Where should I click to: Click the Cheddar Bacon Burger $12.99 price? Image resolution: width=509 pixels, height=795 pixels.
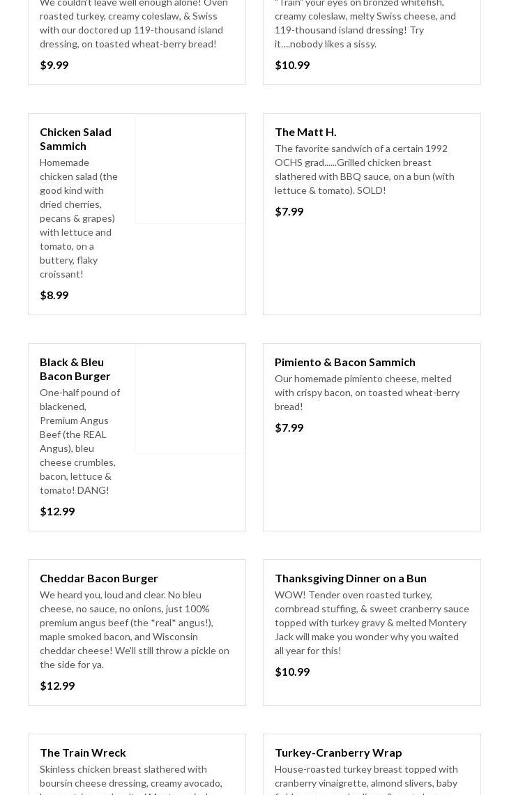tap(57, 686)
